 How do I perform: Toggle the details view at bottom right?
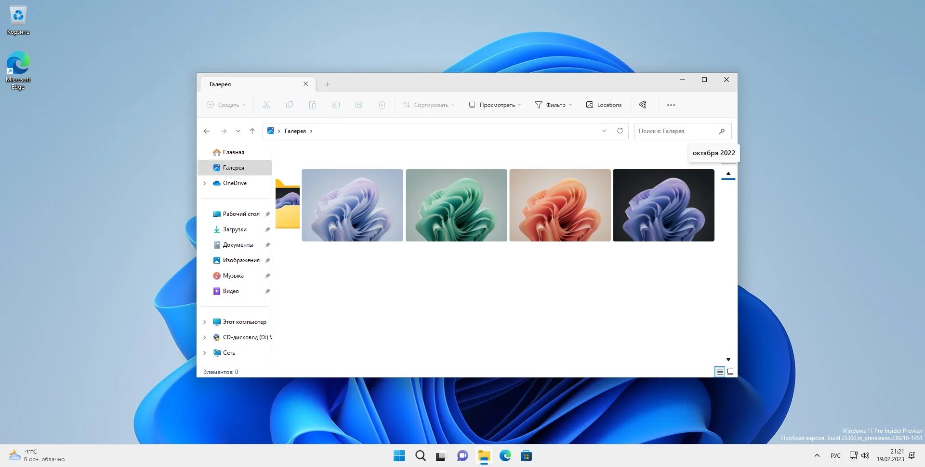click(719, 372)
